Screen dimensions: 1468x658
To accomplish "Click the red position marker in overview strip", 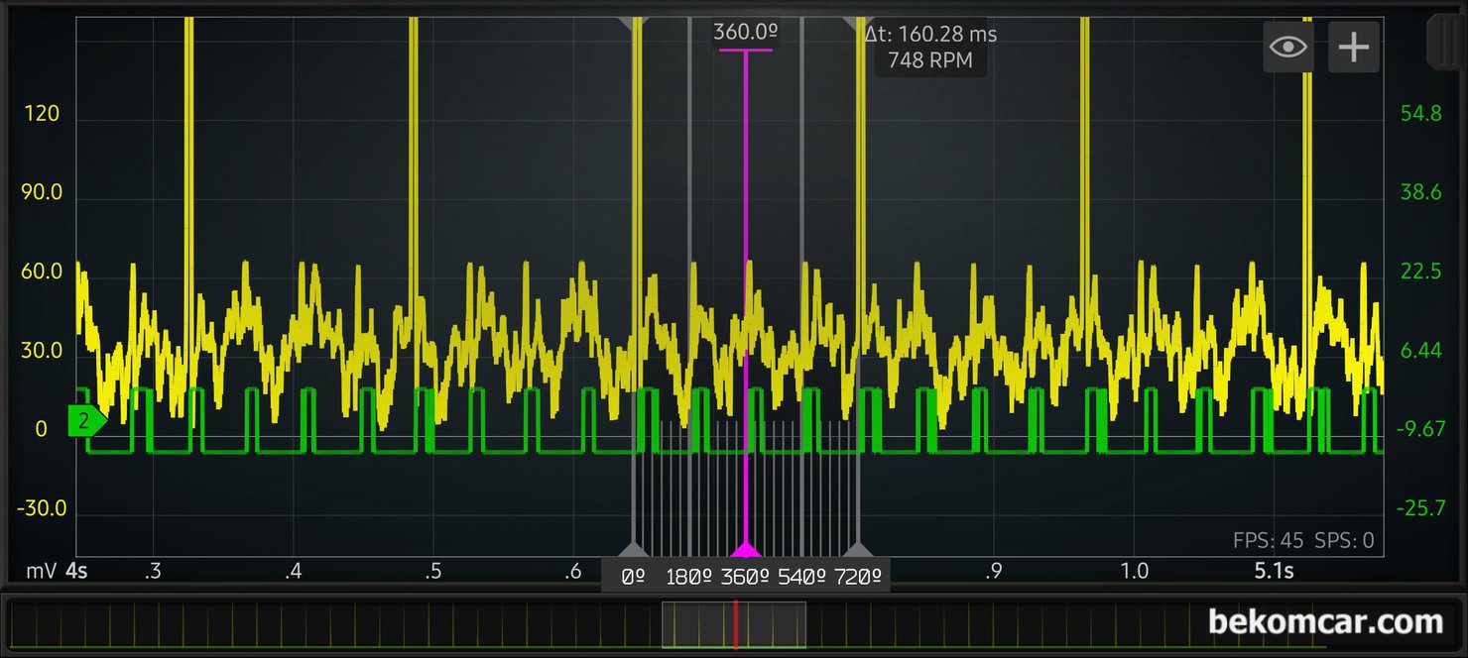I will click(735, 625).
